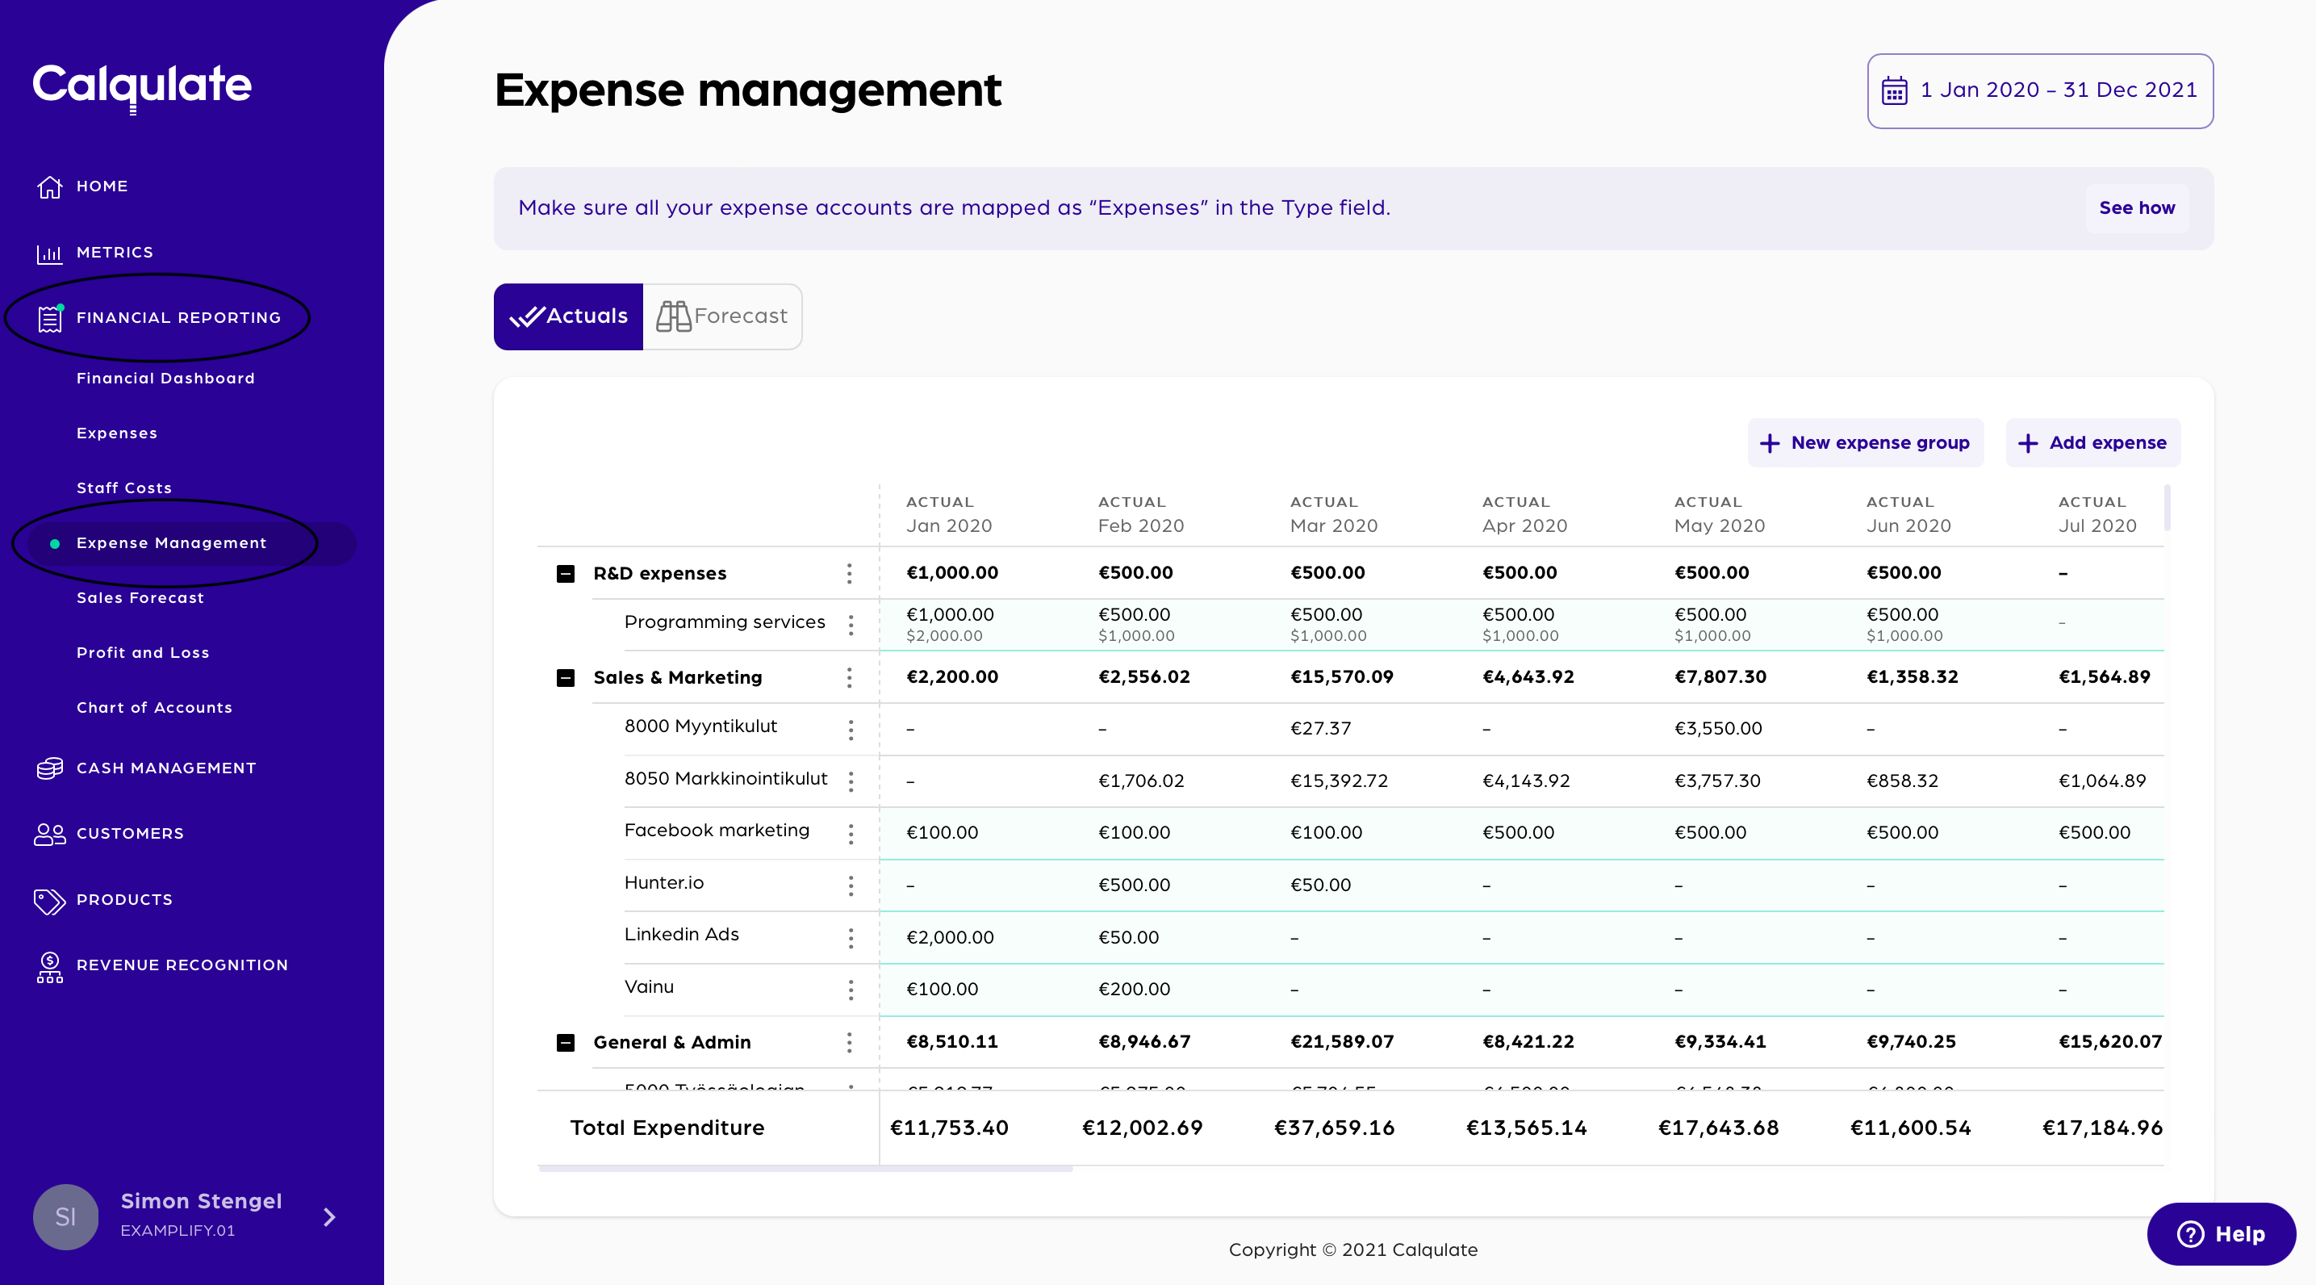Click the Home house icon in sidebar
The height and width of the screenshot is (1285, 2316).
point(49,186)
